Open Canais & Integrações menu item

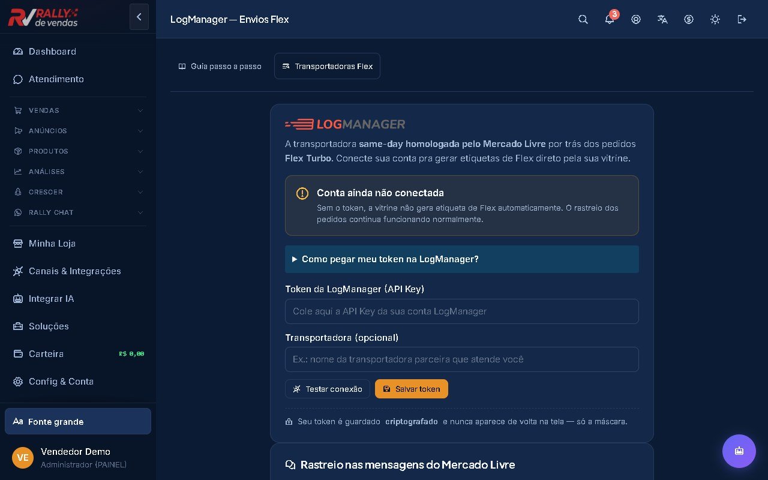(x=78, y=271)
